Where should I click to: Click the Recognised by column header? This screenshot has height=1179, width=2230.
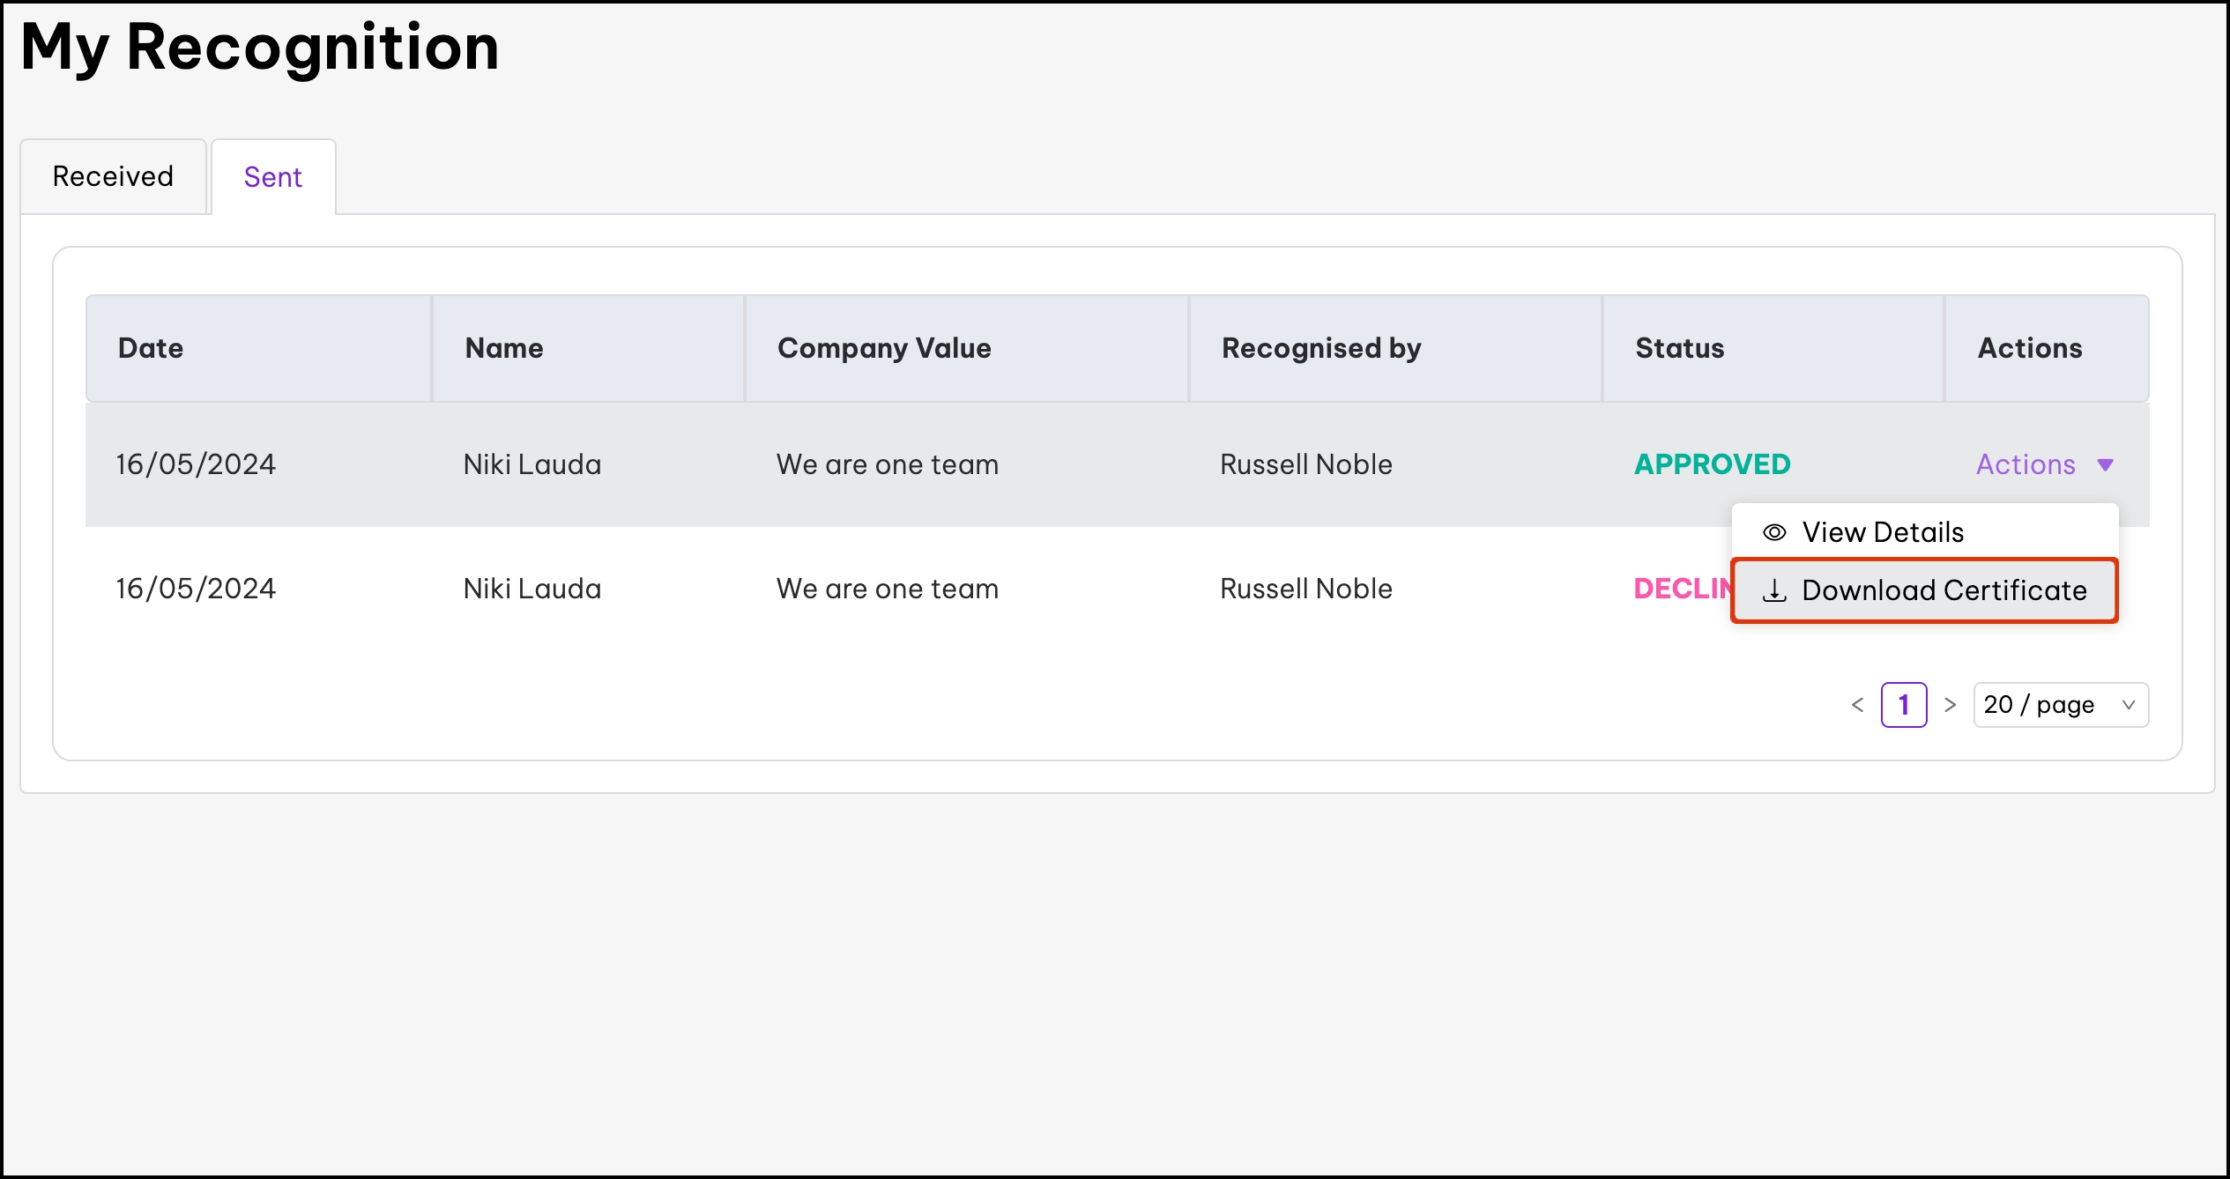click(1320, 348)
